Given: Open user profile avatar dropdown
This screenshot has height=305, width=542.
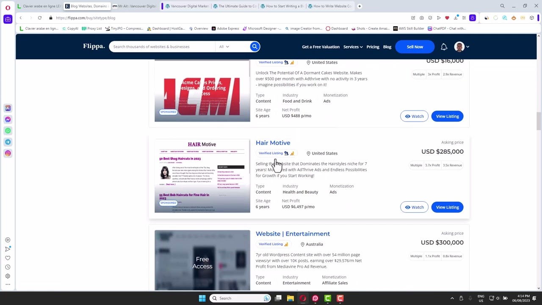Looking at the screenshot, I should [462, 47].
